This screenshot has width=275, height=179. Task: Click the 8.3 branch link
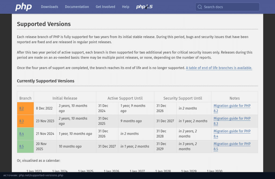[21, 121]
